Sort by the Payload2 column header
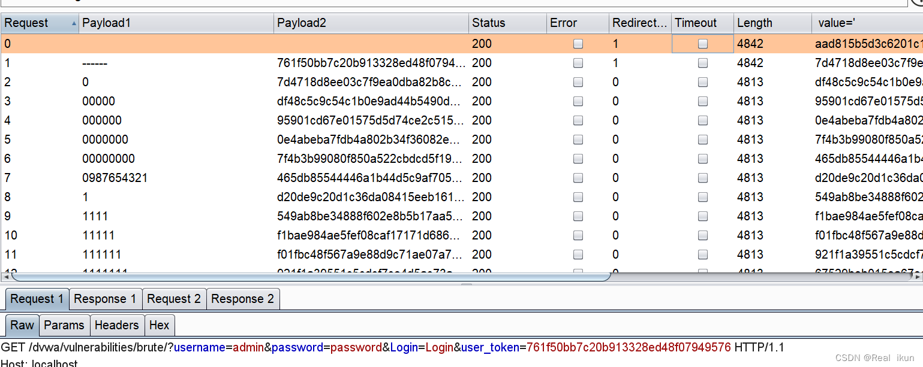 click(371, 23)
